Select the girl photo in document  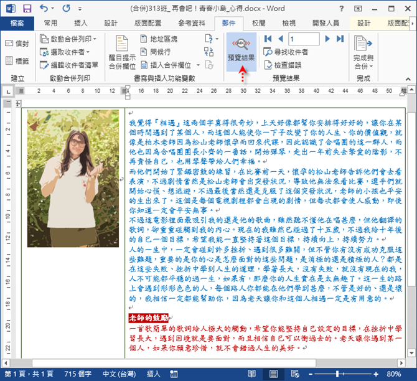tap(73, 178)
